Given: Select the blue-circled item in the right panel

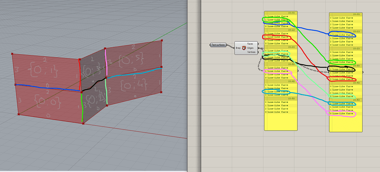Looking at the screenshot, I should (x=342, y=35).
